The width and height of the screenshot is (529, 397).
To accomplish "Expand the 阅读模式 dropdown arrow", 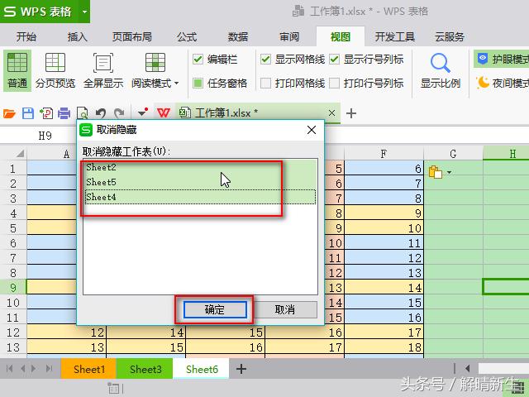I will 176,83.
